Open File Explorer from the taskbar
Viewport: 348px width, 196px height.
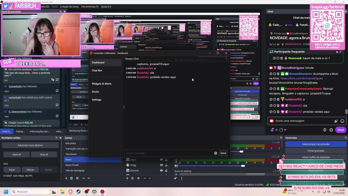coord(62,192)
